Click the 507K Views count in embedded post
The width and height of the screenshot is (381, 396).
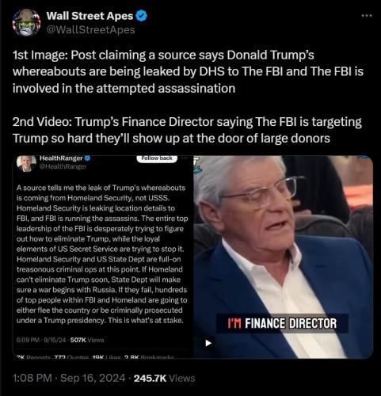tap(87, 340)
